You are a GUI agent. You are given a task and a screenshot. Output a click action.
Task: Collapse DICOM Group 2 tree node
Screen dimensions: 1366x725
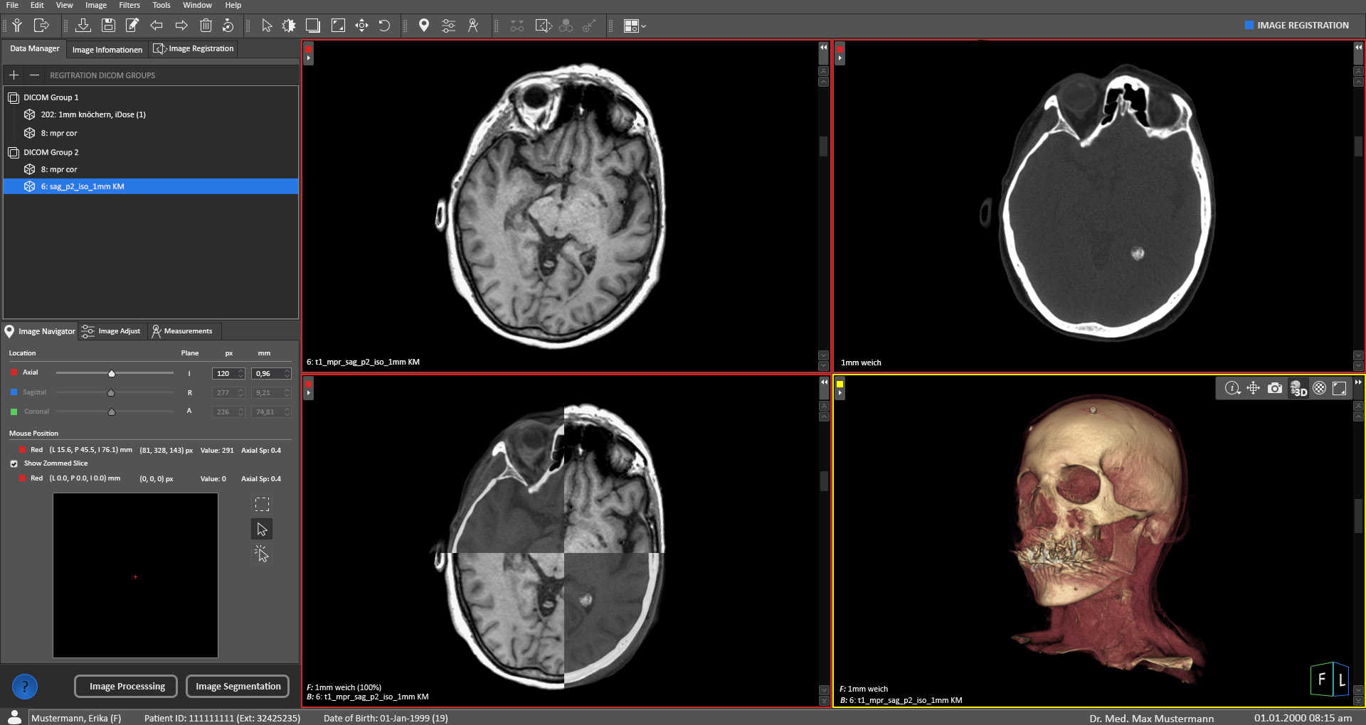point(14,152)
